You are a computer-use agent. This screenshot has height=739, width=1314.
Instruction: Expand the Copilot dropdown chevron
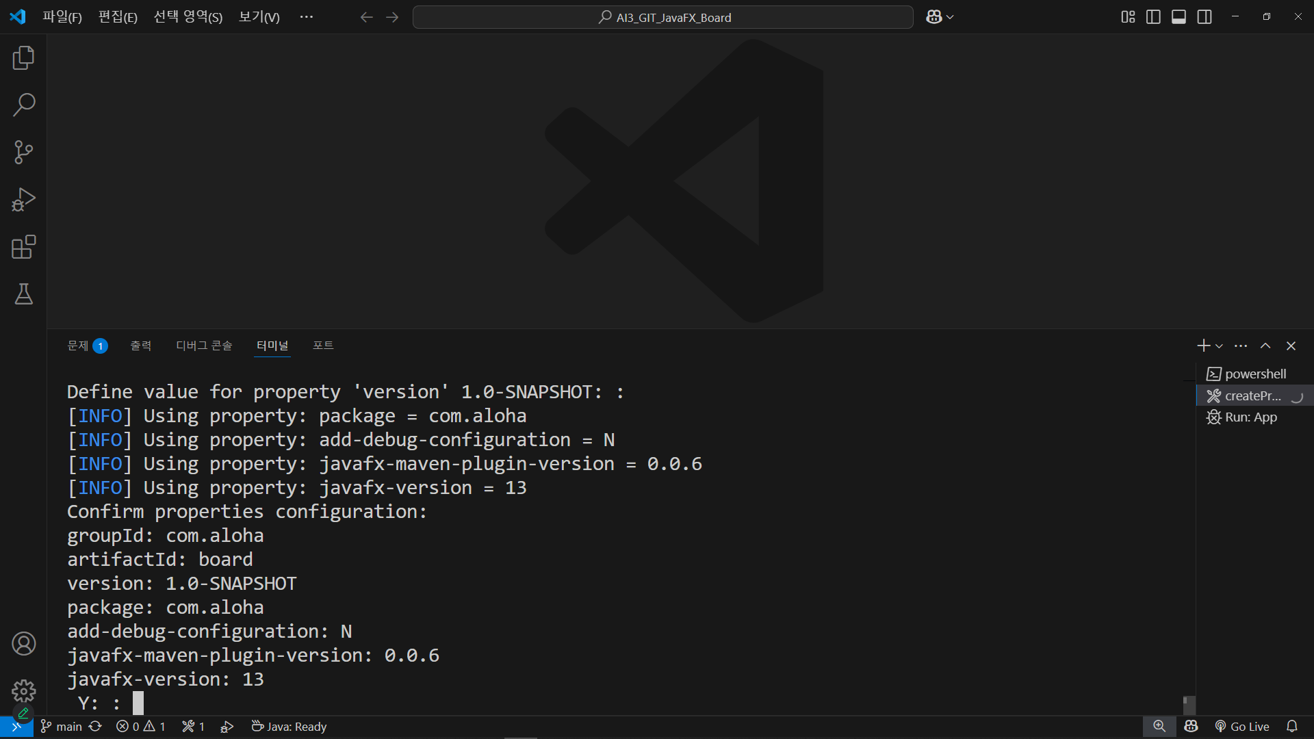point(950,17)
